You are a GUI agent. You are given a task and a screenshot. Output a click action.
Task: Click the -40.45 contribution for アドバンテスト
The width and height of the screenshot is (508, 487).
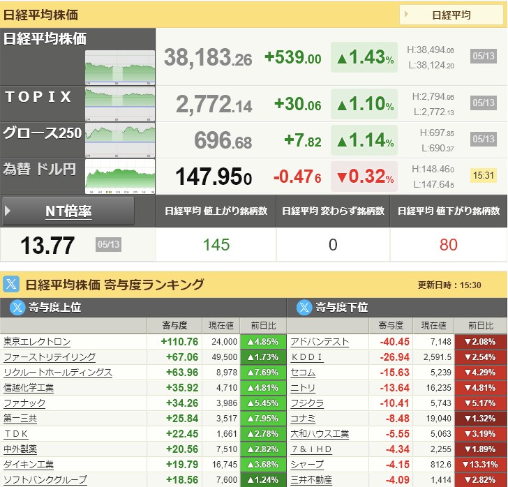click(x=395, y=341)
